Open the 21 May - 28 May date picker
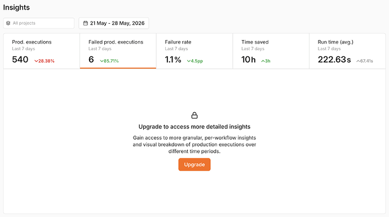The image size is (389, 217). pyautogui.click(x=114, y=23)
